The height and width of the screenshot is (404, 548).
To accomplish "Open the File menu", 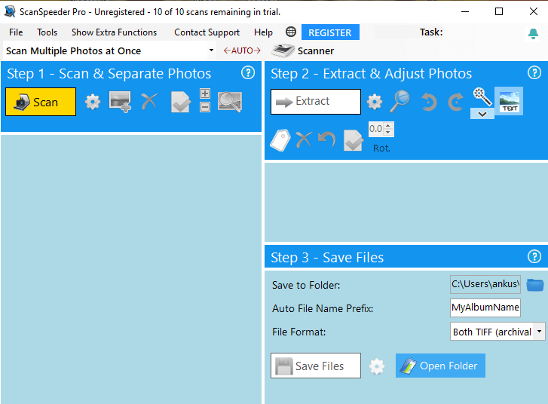I will click(16, 32).
